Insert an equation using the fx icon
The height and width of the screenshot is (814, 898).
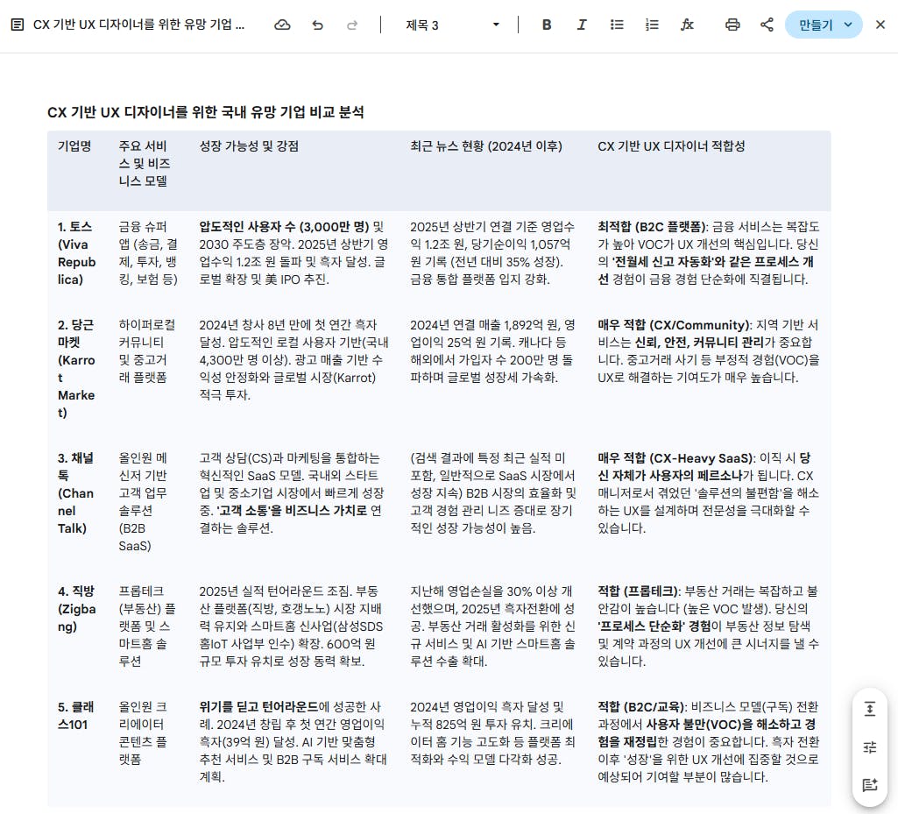pyautogui.click(x=688, y=25)
